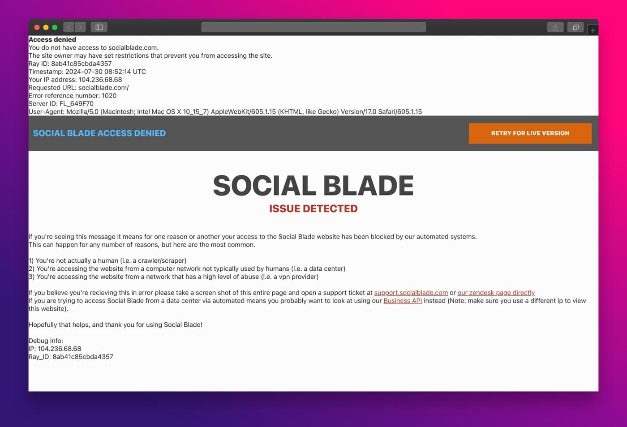Select the green zoom traffic light
The width and height of the screenshot is (627, 427).
click(54, 27)
